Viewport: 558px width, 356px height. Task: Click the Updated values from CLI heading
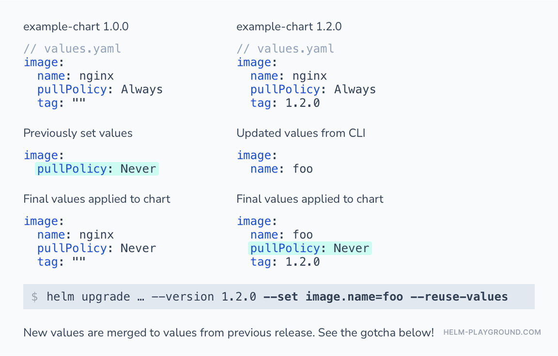click(x=301, y=133)
